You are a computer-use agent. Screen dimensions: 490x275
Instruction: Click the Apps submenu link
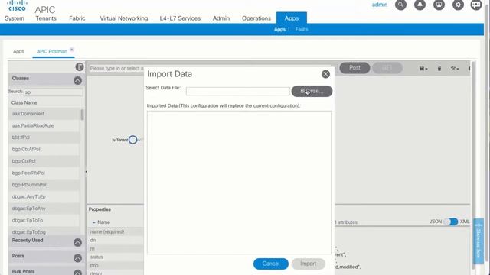click(x=279, y=29)
